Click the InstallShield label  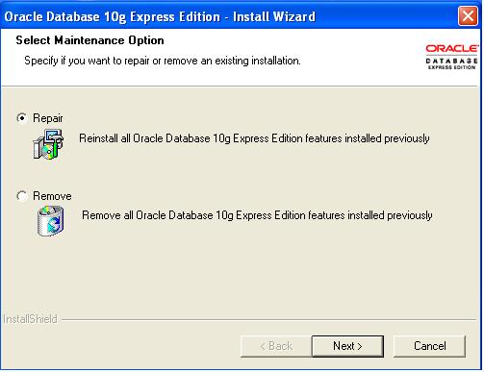click(x=30, y=319)
